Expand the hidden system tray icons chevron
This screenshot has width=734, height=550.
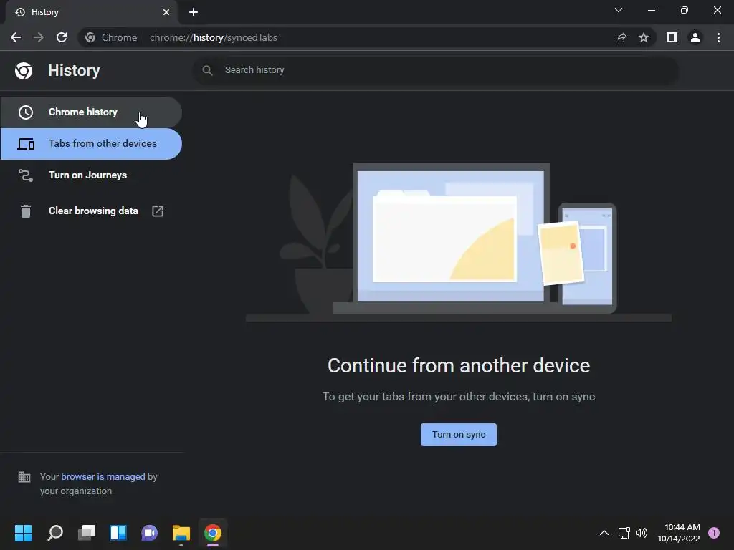point(604,533)
